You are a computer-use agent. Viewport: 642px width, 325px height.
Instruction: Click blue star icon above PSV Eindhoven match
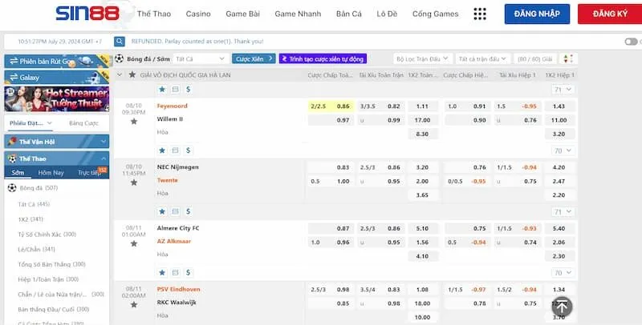[162, 272]
